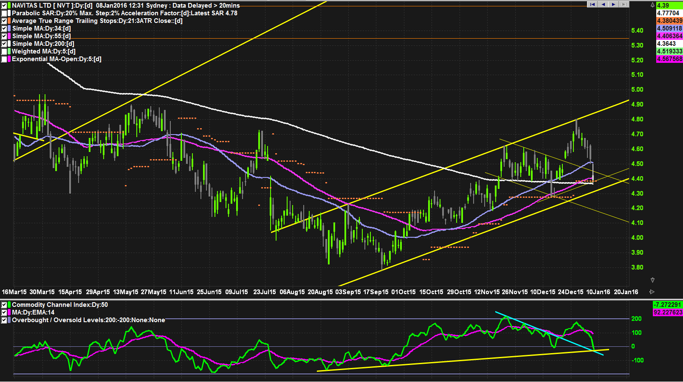
Task: Click the -7.272291 CCI value box
Action: click(x=668, y=305)
